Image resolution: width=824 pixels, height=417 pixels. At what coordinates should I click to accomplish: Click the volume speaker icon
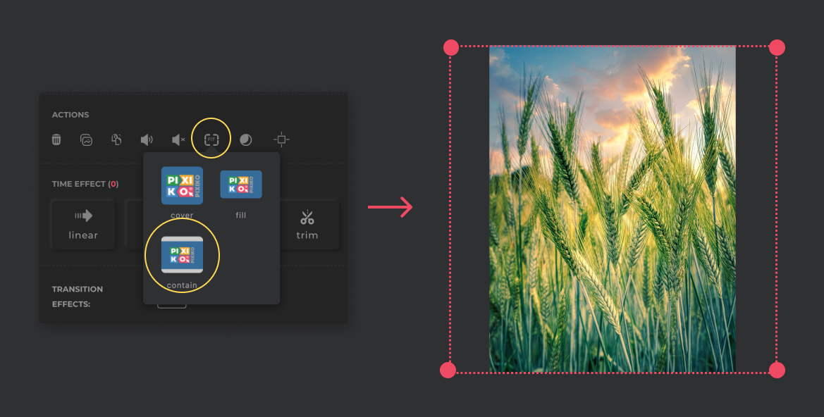[x=147, y=139]
